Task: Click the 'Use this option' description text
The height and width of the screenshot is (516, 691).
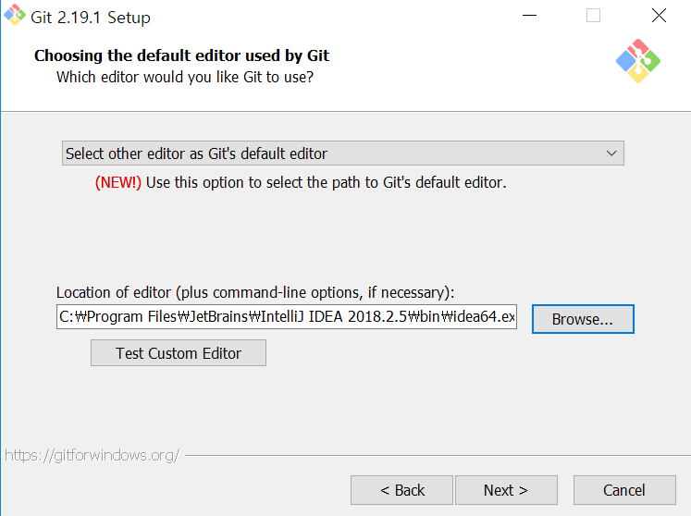Action: (327, 182)
